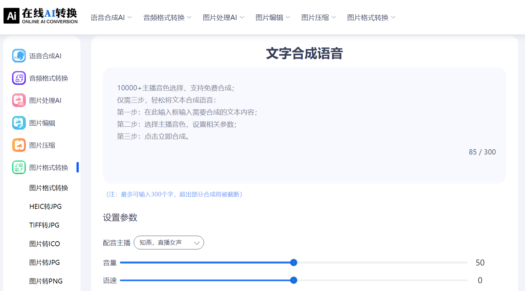Screen dimensions: 525x291
Task: Expand the 音频格式转换 top menu
Action: (167, 17)
